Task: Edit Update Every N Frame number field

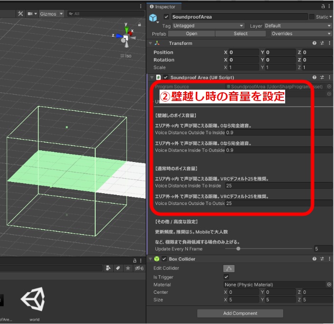Action: [x=323, y=249]
